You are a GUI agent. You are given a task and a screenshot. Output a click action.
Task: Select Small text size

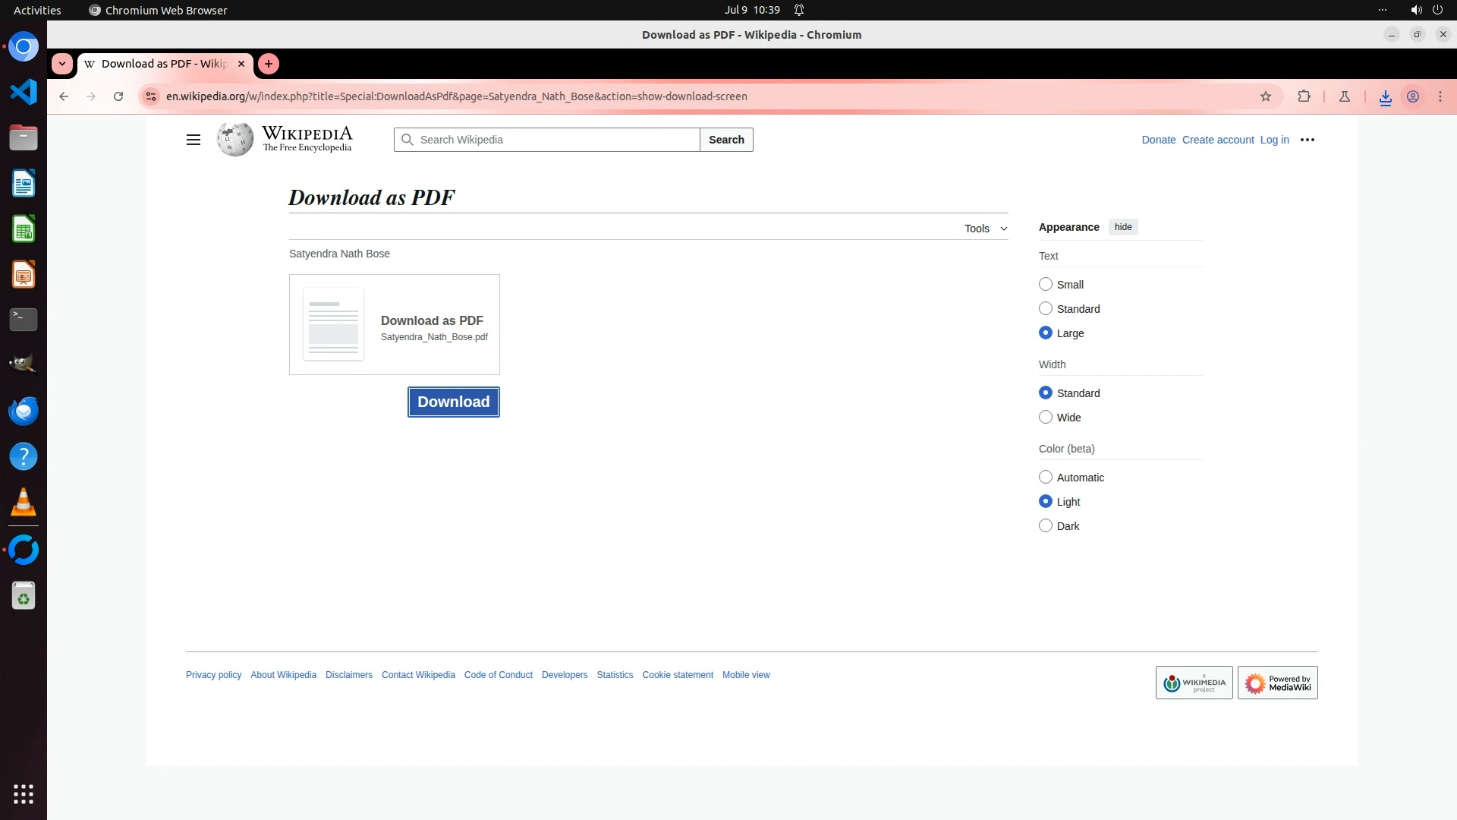tap(1046, 284)
